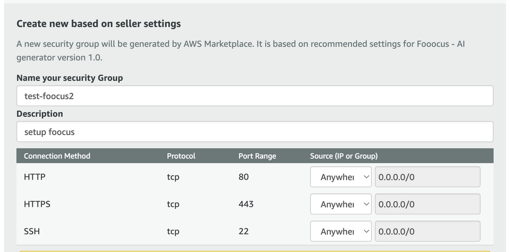This screenshot has width=510, height=252.
Task: Open the SSH source dropdown
Action: 341,231
